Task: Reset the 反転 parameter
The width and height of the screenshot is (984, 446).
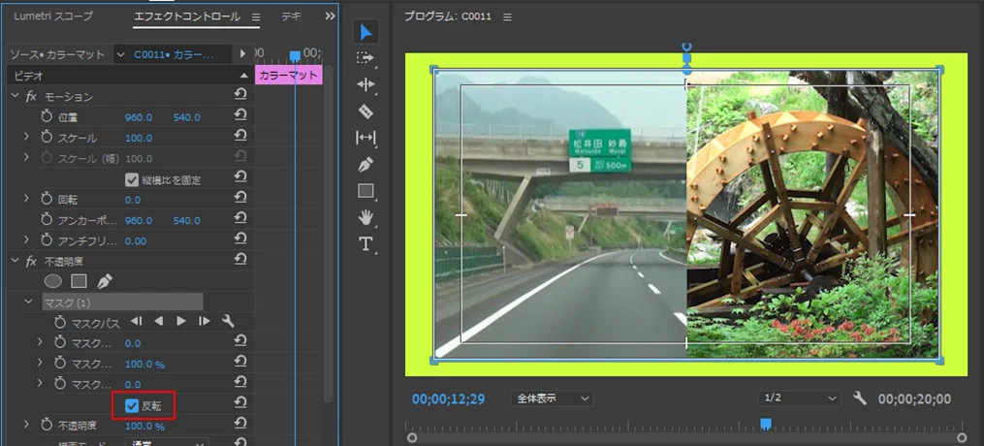Action: (240, 404)
